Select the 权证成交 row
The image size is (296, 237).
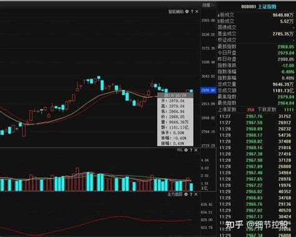click(x=256, y=40)
